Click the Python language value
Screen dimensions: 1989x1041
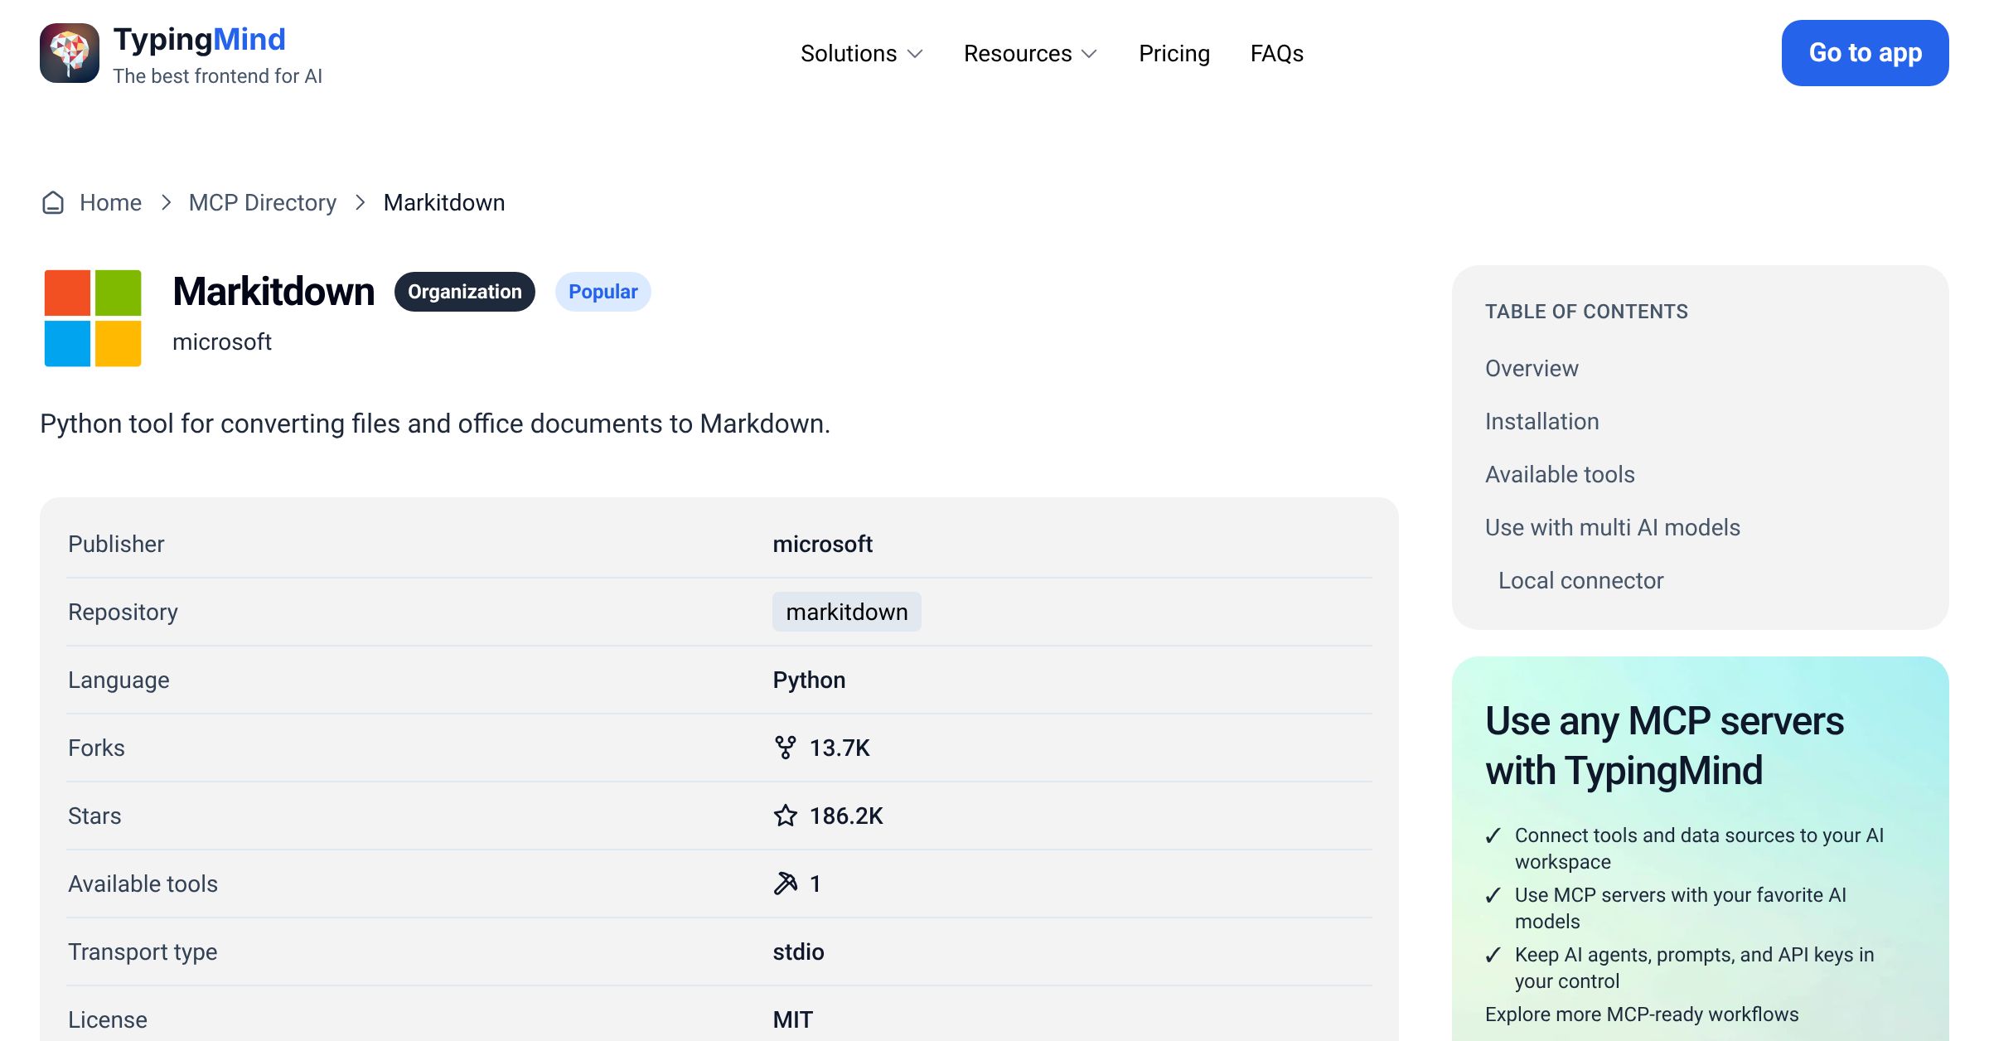[809, 680]
